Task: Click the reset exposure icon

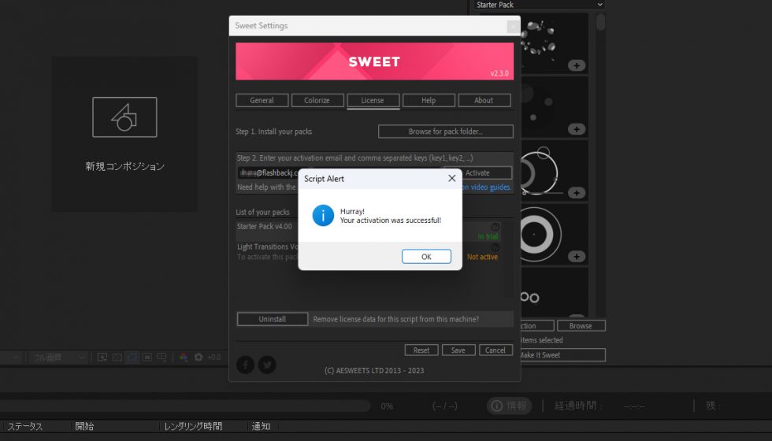Action: coord(199,358)
